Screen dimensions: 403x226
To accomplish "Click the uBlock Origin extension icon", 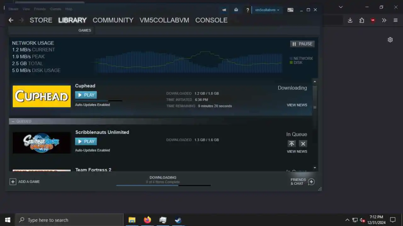I will pos(373,20).
